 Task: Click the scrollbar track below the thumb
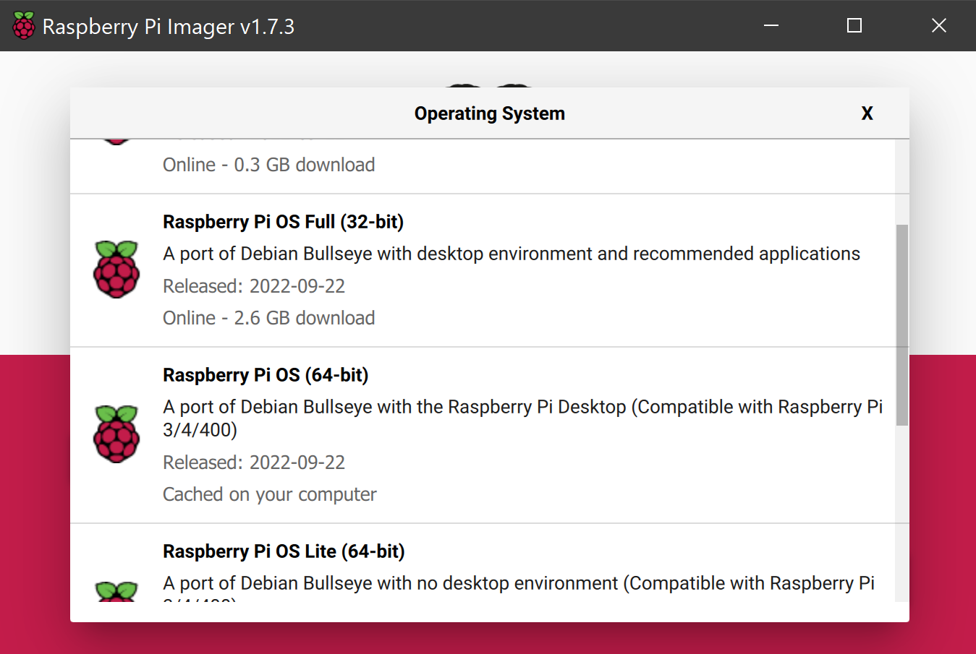tap(901, 513)
